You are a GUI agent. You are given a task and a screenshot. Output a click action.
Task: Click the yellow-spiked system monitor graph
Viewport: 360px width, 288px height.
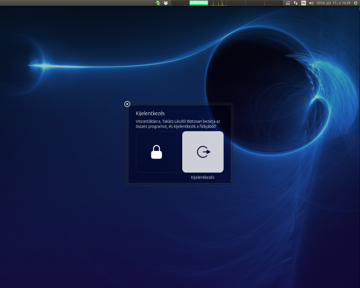pyautogui.click(x=217, y=3)
